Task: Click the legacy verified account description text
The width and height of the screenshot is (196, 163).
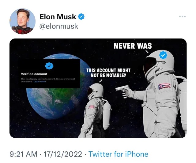Action: point(48,80)
